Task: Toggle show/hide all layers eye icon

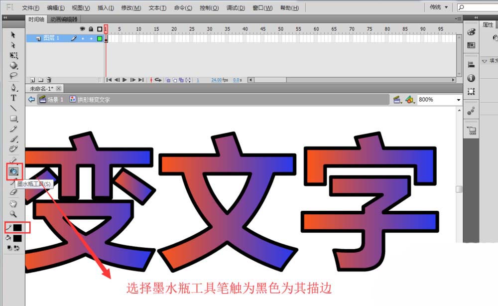Action: point(83,28)
